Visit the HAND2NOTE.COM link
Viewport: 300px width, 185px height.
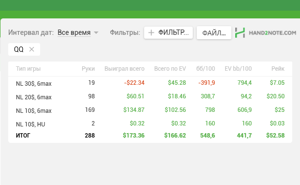pos(272,33)
